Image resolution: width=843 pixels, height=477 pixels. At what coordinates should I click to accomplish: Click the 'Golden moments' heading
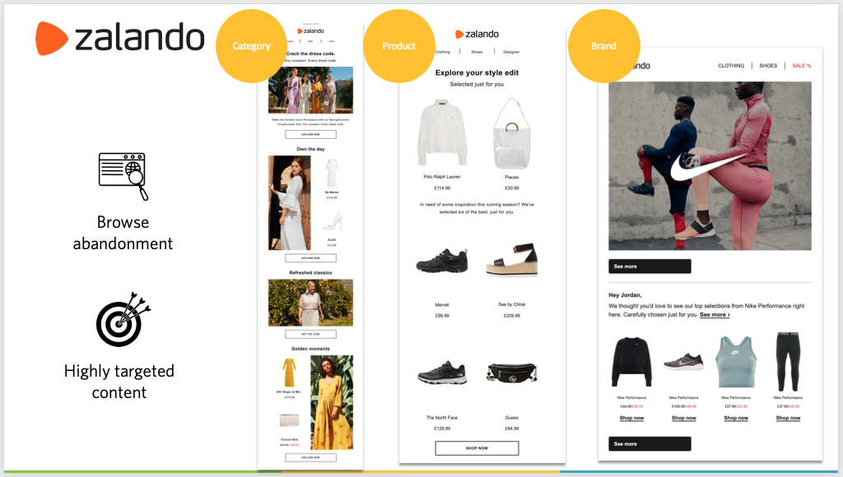click(x=310, y=349)
